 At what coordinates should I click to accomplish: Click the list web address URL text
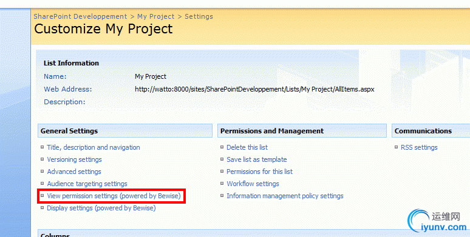click(x=254, y=89)
